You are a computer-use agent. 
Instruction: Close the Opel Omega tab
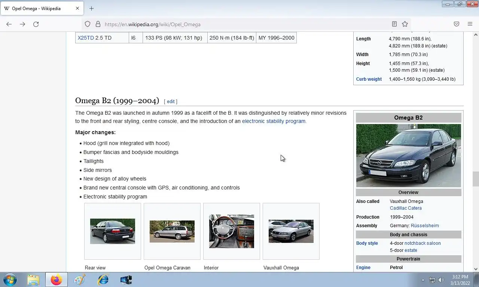pyautogui.click(x=77, y=8)
